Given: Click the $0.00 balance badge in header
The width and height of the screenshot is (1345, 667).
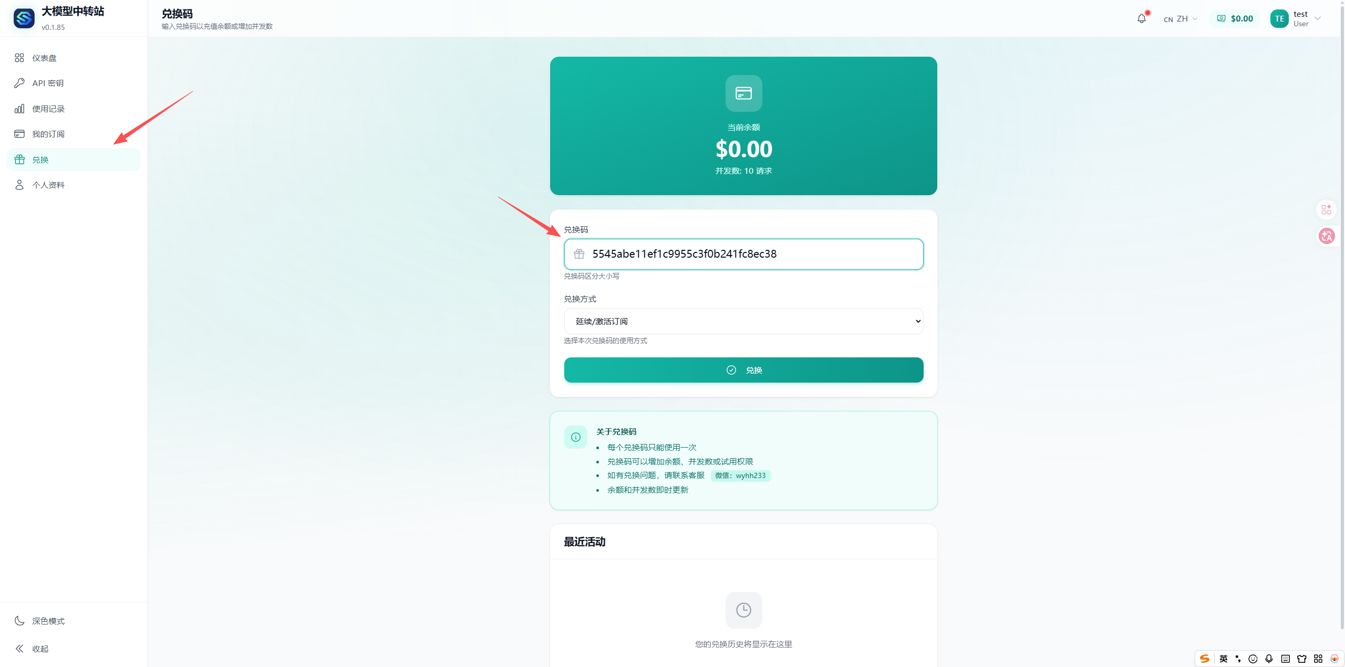Looking at the screenshot, I should [x=1235, y=19].
